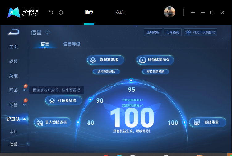Click the curved back arrow in sidebar

click(x=14, y=32)
